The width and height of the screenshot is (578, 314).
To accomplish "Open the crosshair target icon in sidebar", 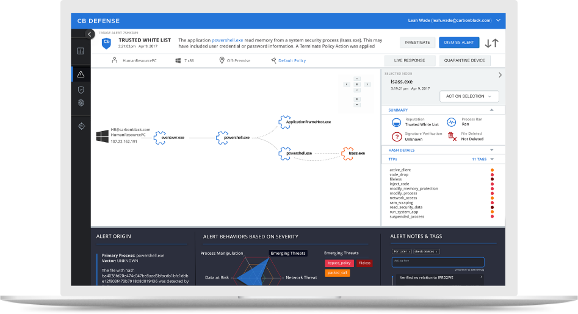I will (x=81, y=126).
